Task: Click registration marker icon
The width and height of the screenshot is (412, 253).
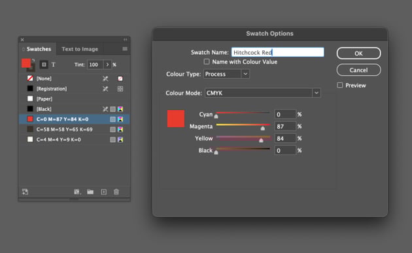Action: [x=120, y=89]
